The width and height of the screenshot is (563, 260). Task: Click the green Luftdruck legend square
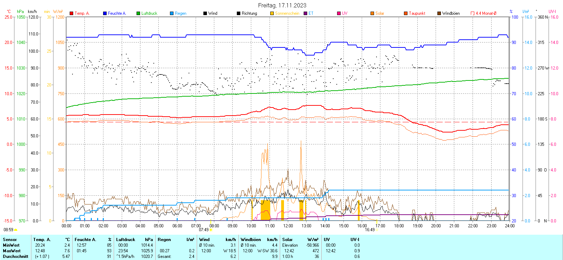tap(138, 13)
